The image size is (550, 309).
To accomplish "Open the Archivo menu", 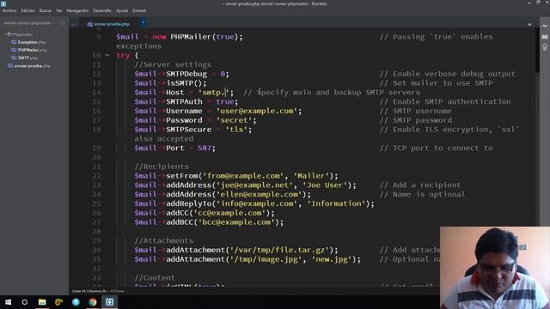I will tap(9, 10).
